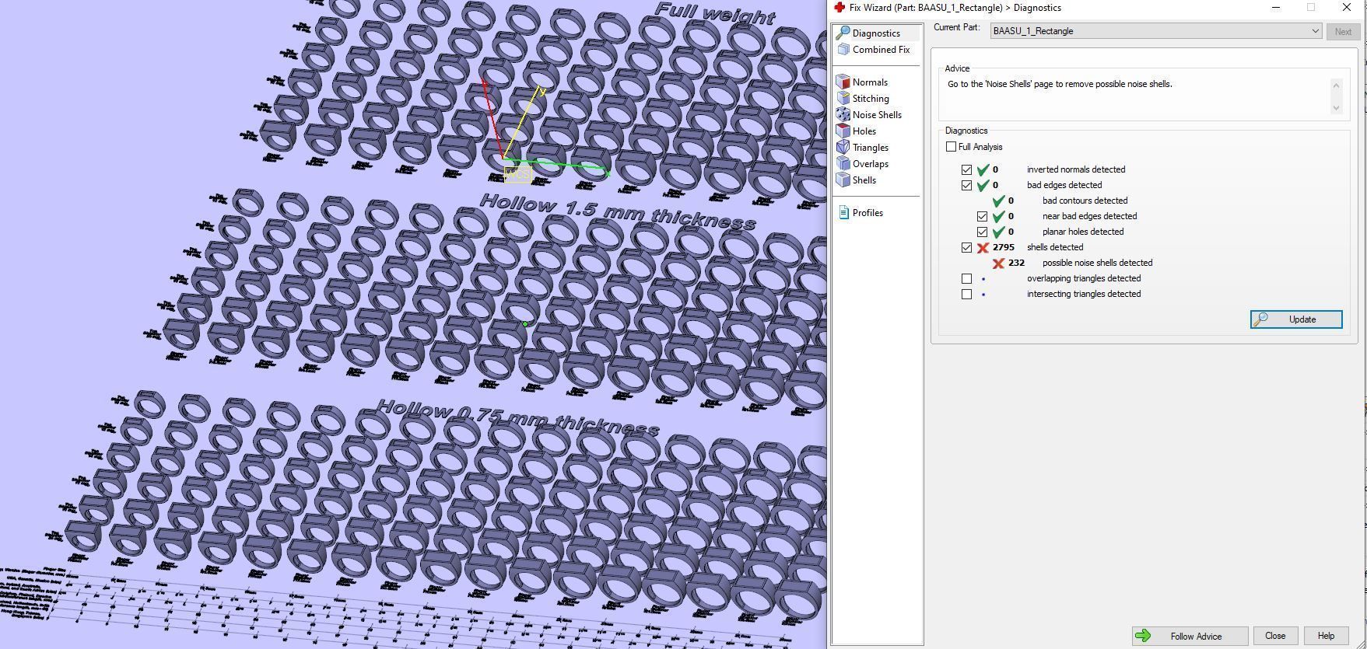Click the Help button
This screenshot has width=1367, height=649.
1326,636
